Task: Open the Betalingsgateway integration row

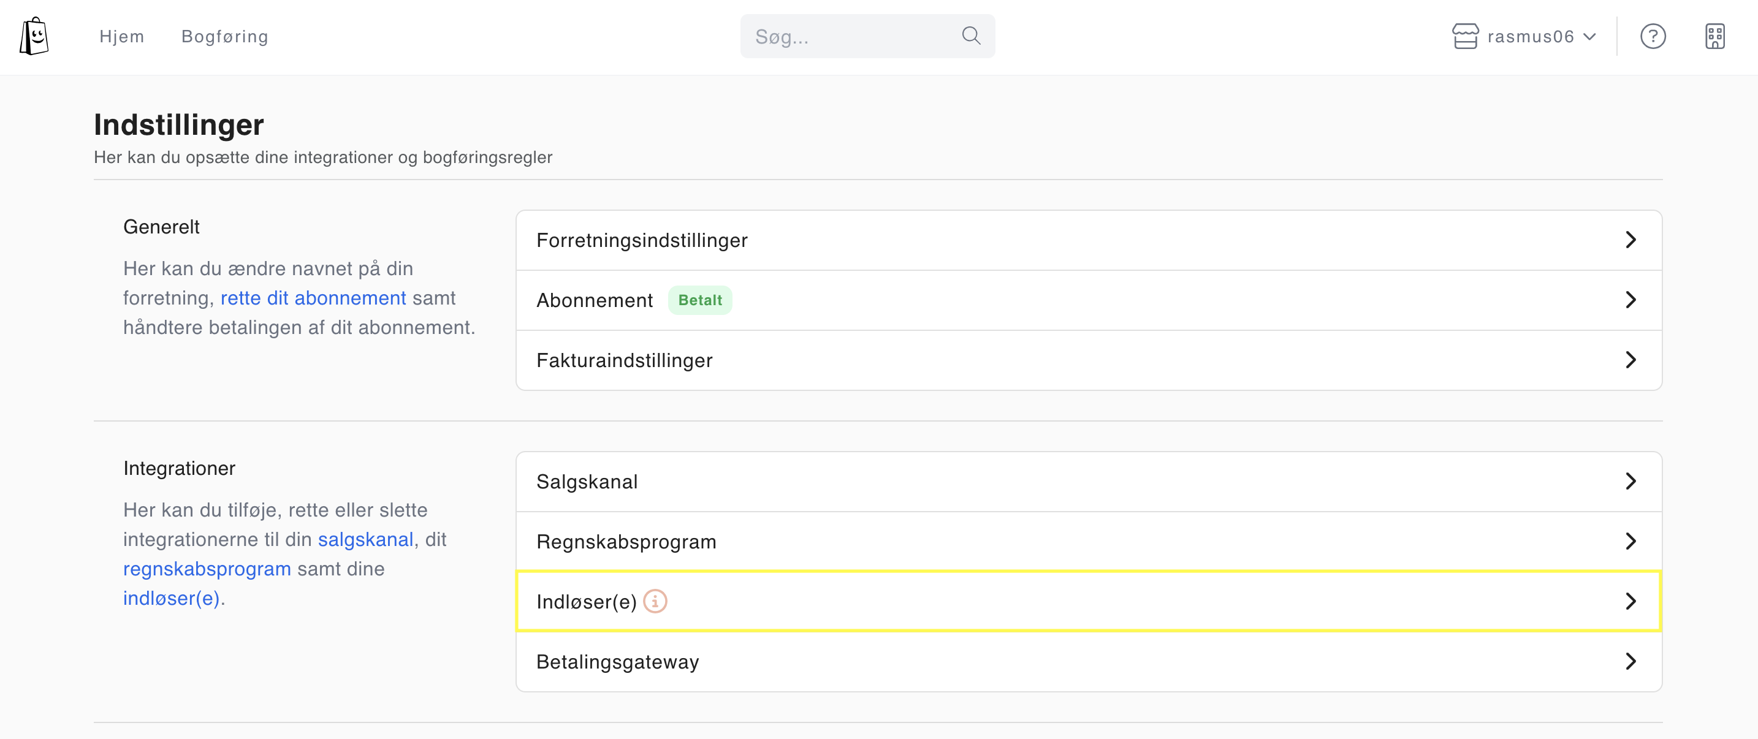Action: [x=1089, y=662]
